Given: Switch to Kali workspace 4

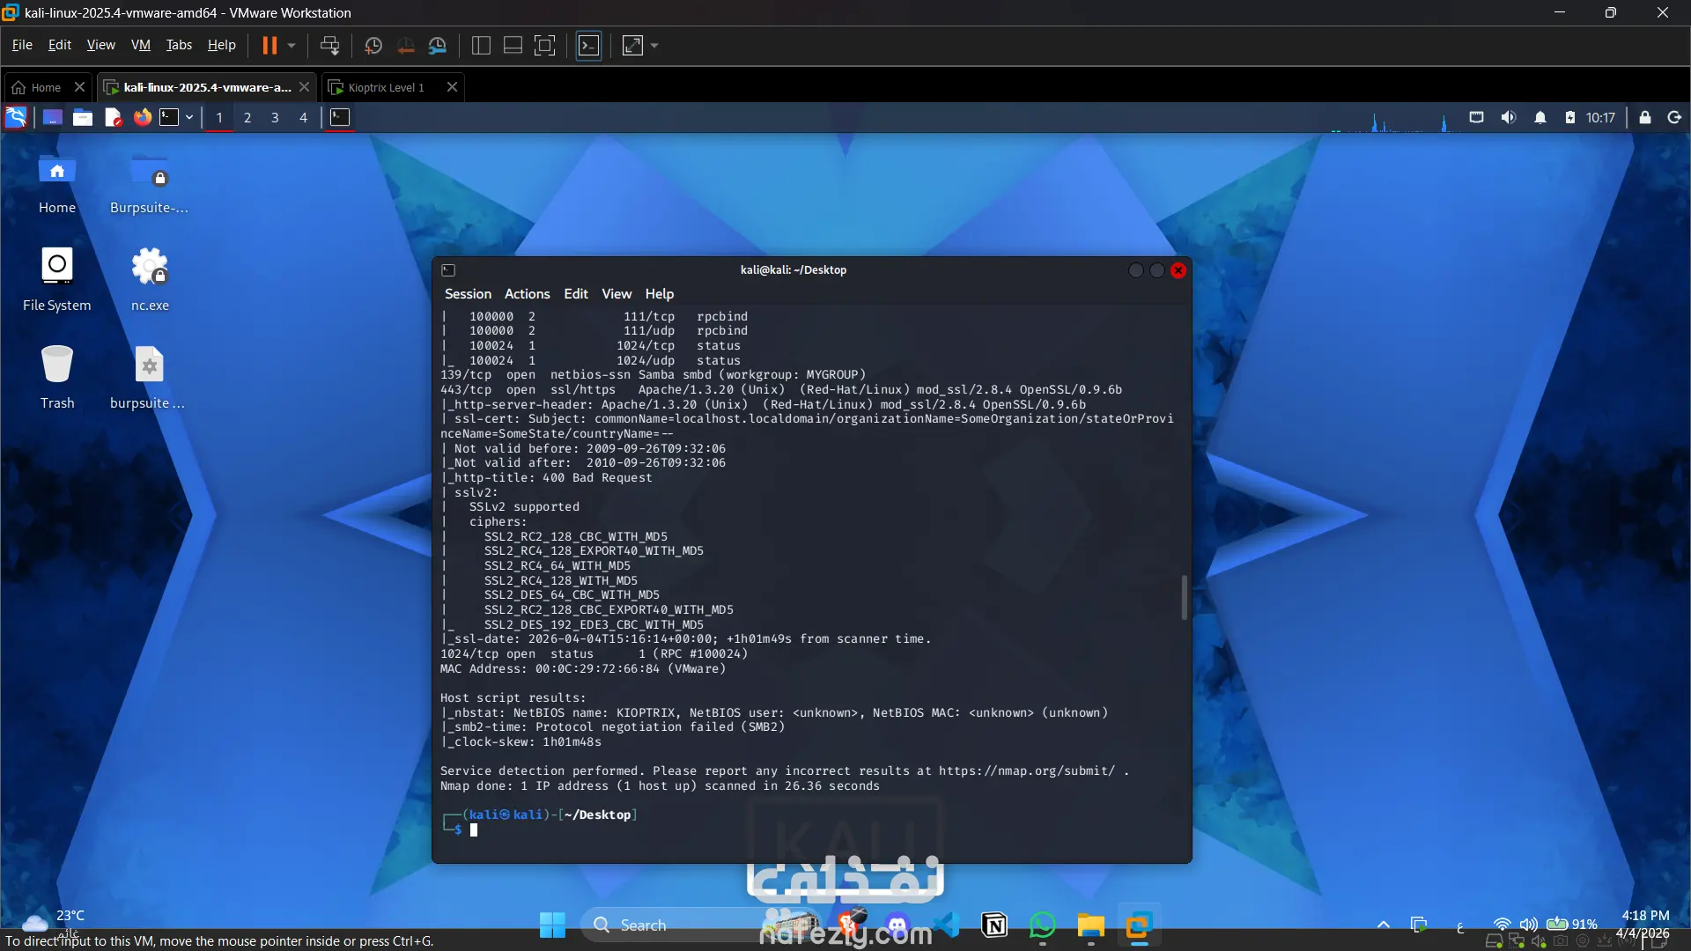Looking at the screenshot, I should [303, 117].
